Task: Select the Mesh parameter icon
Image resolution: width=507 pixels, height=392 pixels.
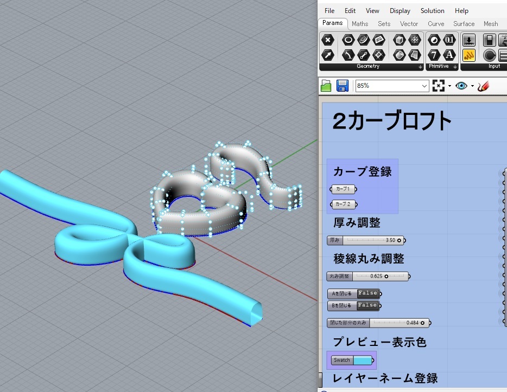Action: (x=415, y=40)
